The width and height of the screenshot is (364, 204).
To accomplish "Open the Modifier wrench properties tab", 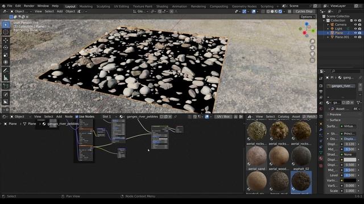I will (321, 130).
